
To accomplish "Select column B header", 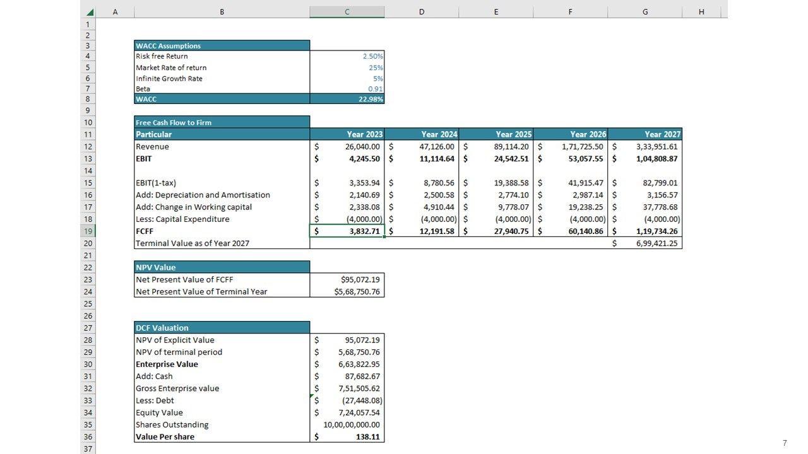I will pos(222,12).
